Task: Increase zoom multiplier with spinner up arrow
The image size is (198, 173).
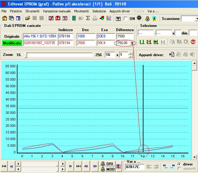Action: 131,53
